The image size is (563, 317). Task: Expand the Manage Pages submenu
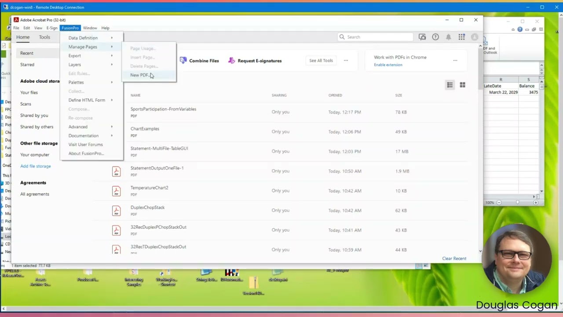pyautogui.click(x=91, y=47)
